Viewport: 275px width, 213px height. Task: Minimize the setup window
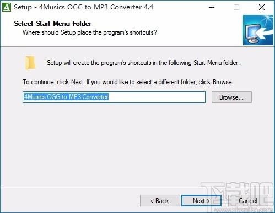(212, 7)
